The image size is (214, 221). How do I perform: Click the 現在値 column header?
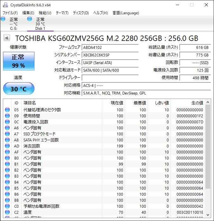coord(113,103)
